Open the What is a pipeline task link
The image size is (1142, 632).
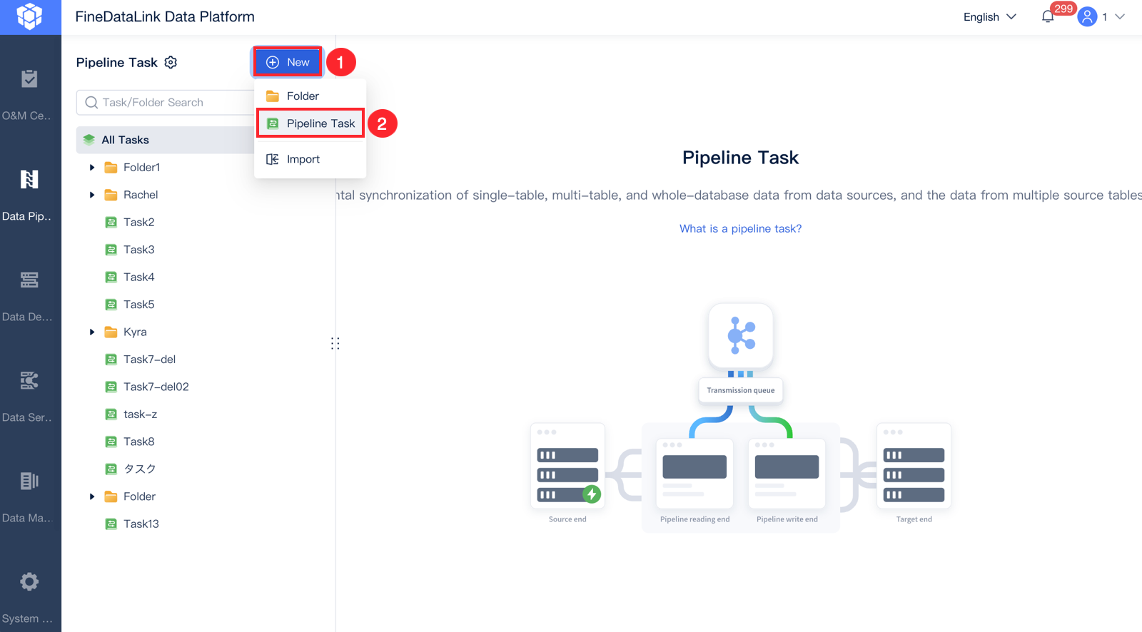[x=740, y=228]
